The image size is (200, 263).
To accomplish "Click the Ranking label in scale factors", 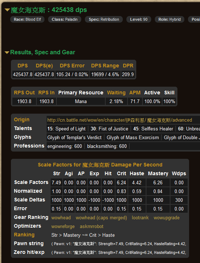I will point(24,235).
